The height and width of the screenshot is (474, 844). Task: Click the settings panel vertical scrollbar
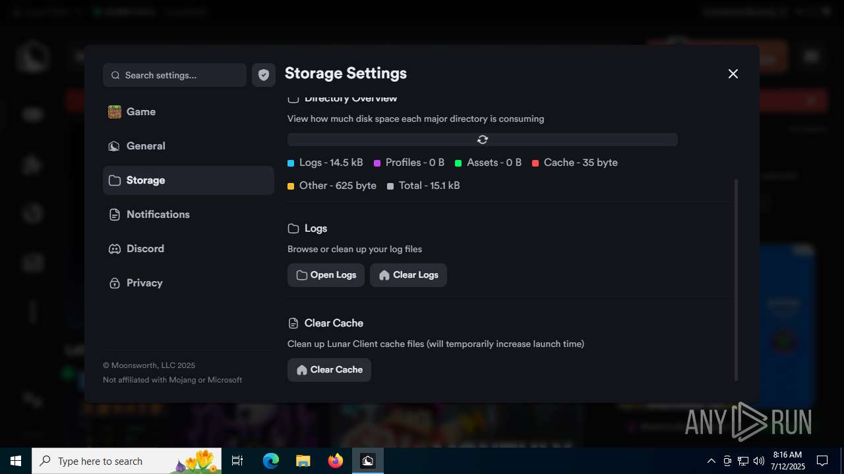tap(736, 280)
